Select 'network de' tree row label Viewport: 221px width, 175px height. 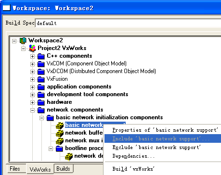pyautogui.click(x=89, y=156)
